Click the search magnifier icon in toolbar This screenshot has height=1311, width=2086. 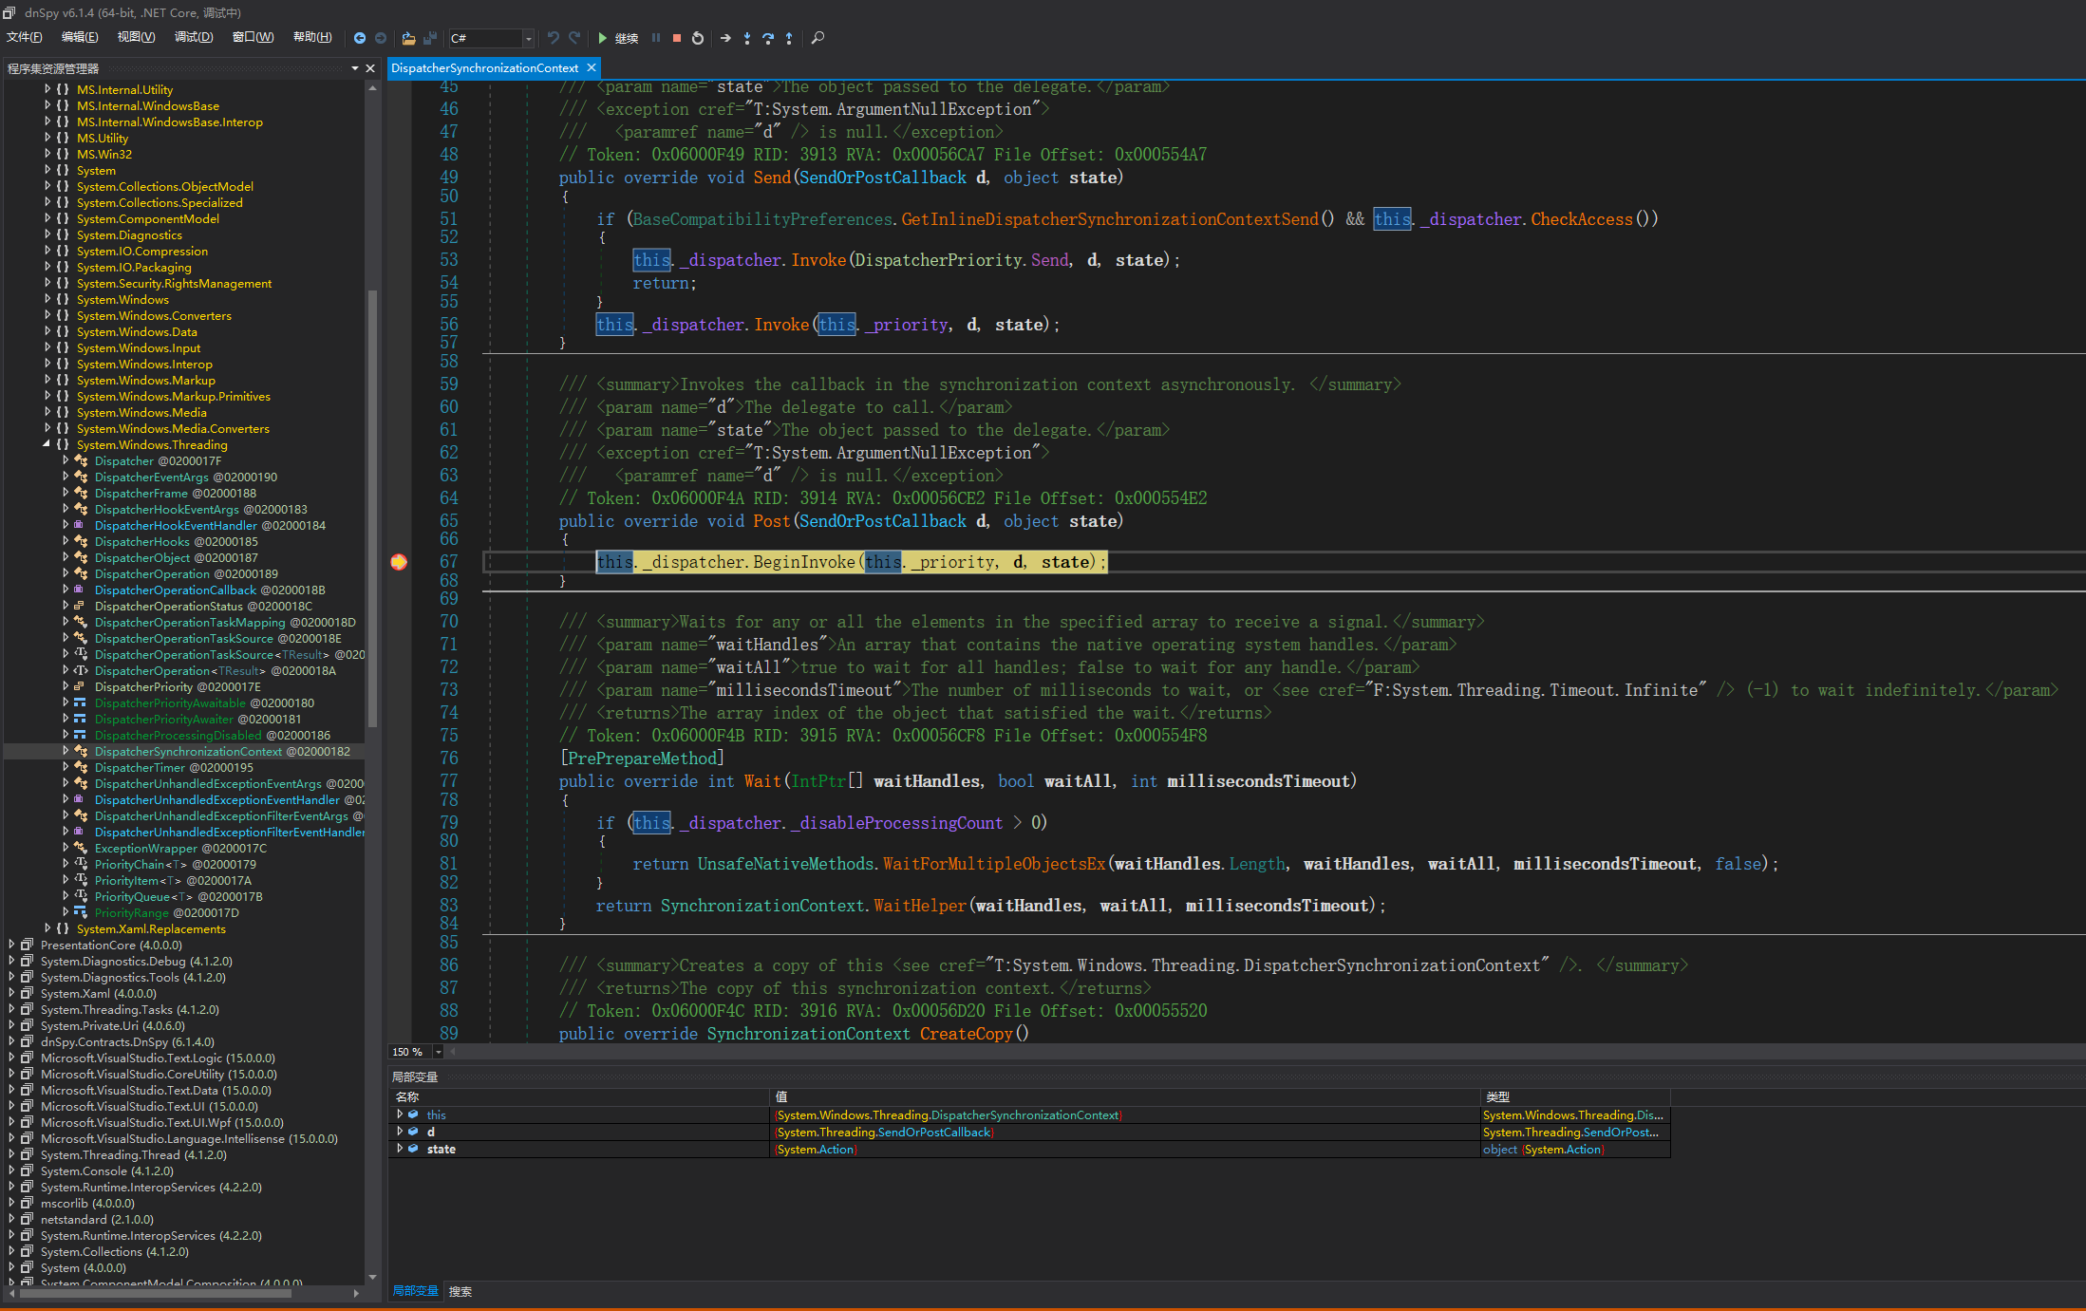[x=817, y=38]
